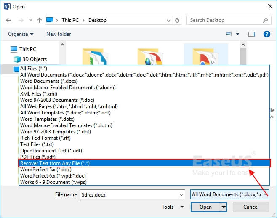
Task: Click the Up one level arrow
Action: click(x=40, y=20)
